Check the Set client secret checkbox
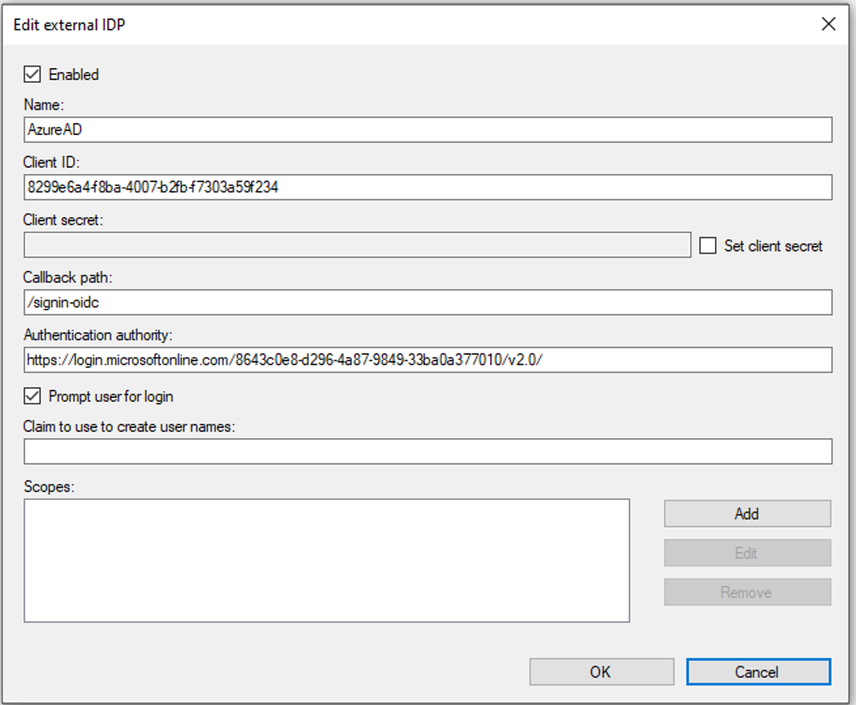Screen dimensions: 856x705 (708, 245)
